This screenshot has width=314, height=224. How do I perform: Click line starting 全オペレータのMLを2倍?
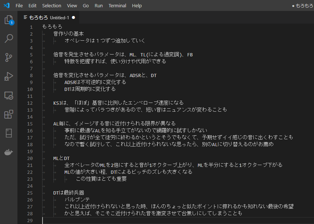(x=173, y=165)
